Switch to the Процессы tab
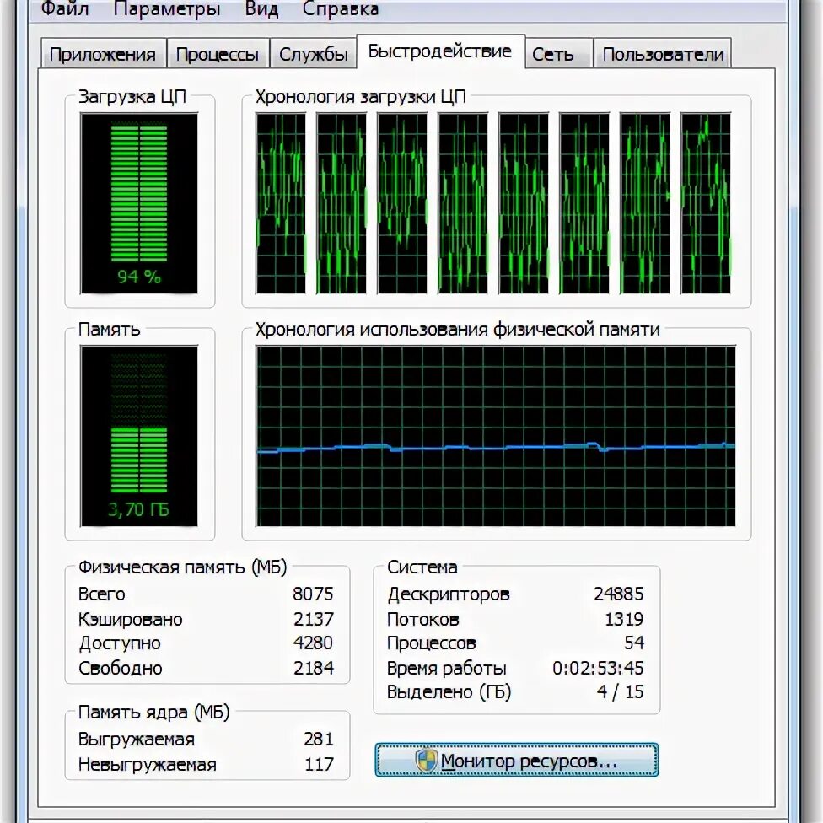Screen dimensions: 823x823 click(x=218, y=54)
